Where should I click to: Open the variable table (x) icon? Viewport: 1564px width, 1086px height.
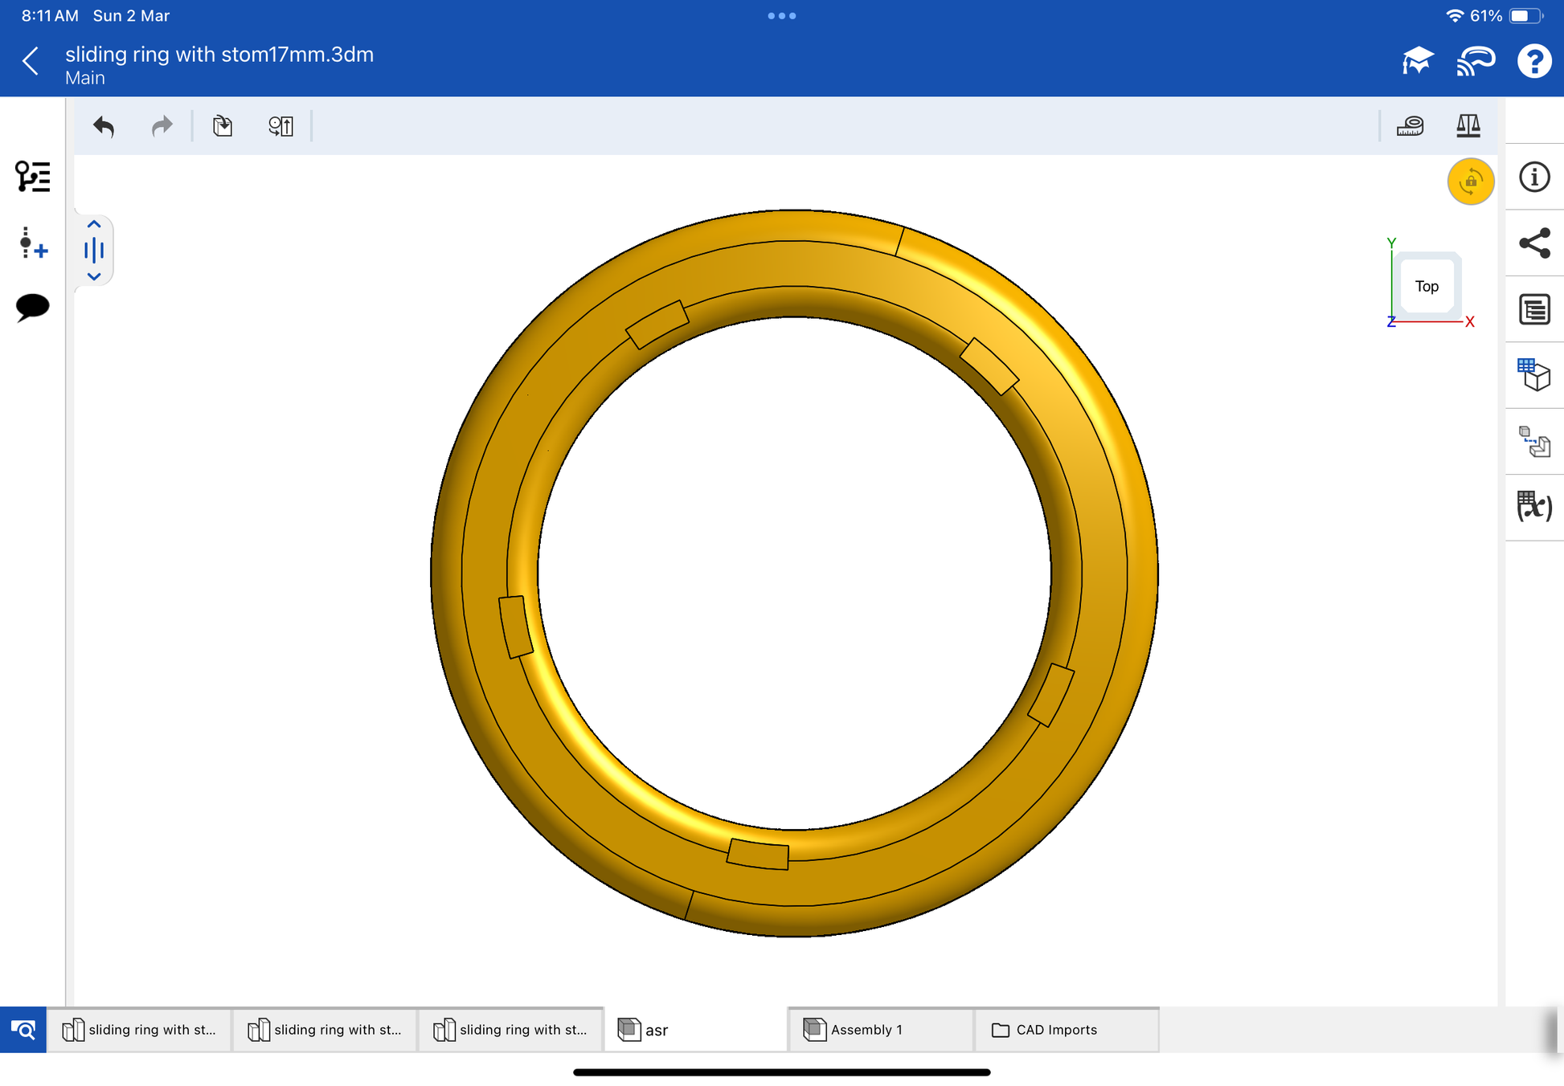click(x=1533, y=507)
